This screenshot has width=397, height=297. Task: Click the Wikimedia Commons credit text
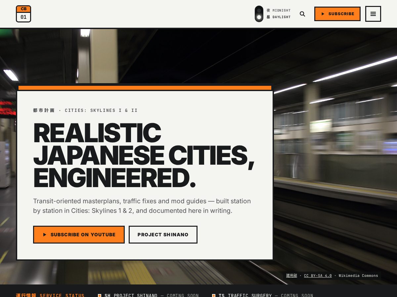click(x=358, y=276)
